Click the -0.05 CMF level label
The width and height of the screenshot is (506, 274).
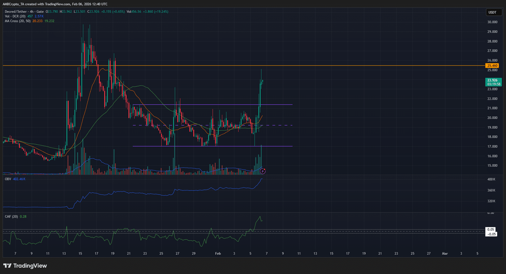[x=491, y=234]
